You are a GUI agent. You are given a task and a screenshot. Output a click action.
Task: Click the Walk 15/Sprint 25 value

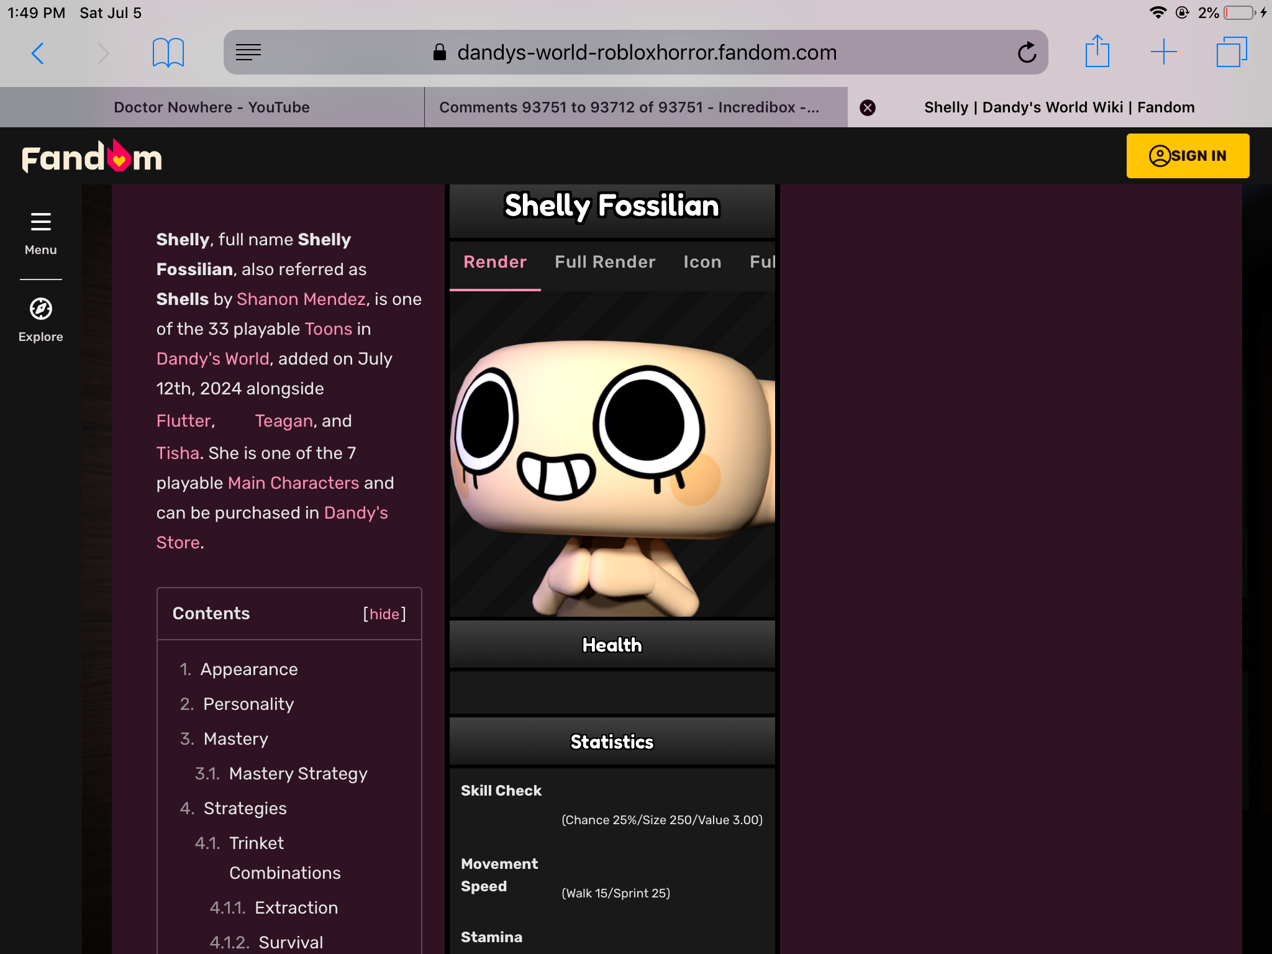tap(616, 893)
